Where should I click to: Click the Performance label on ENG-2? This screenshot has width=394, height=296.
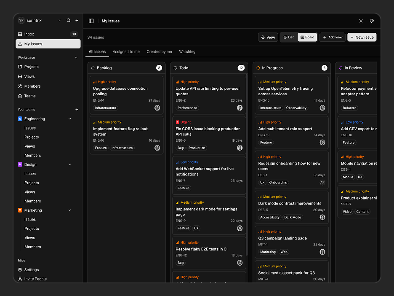click(x=187, y=108)
